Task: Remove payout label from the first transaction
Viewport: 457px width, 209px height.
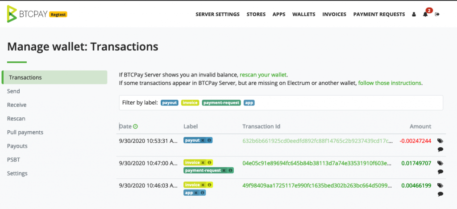Action: pos(203,140)
